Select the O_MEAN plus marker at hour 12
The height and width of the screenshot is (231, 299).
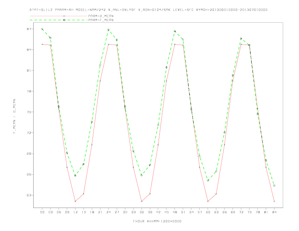[76, 201]
